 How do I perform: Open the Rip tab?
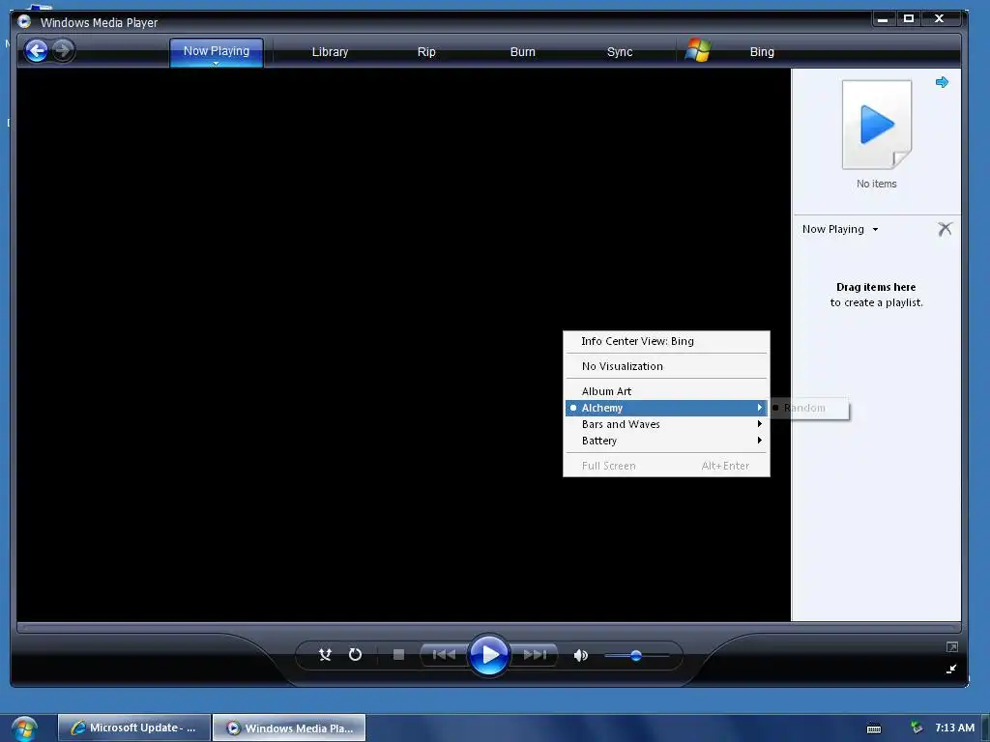(426, 52)
